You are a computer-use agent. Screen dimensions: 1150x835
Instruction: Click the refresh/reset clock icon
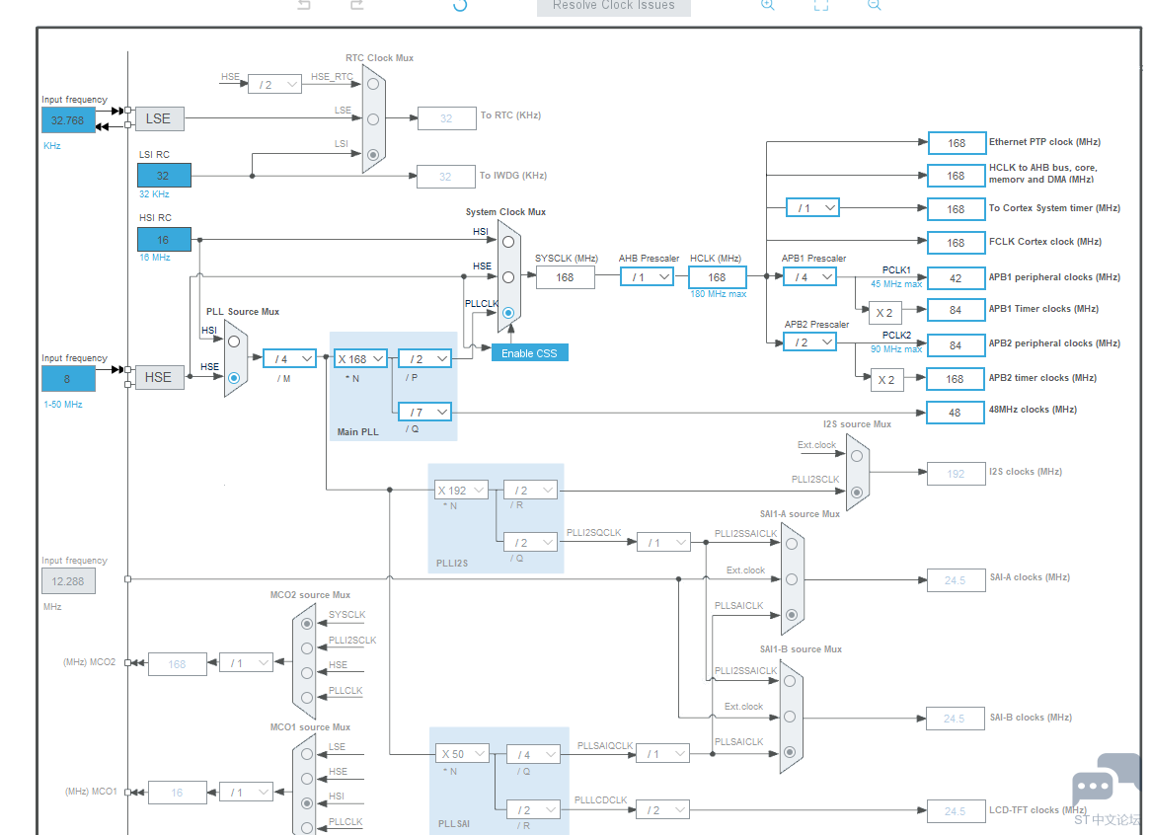click(x=460, y=5)
